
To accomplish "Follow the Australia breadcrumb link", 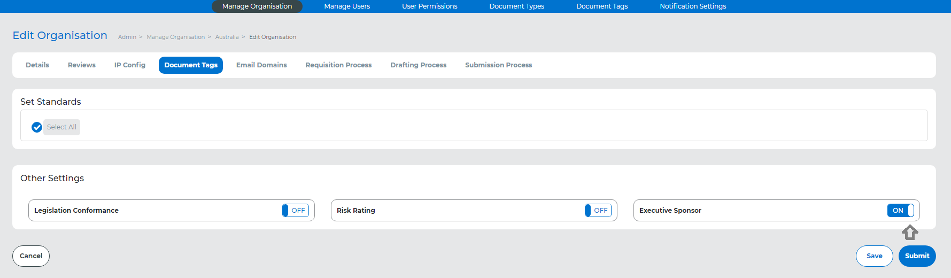I will (x=227, y=37).
